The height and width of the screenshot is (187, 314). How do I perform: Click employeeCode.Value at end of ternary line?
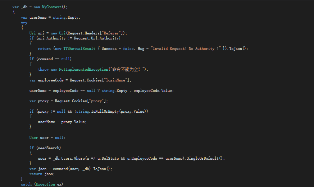(153, 90)
